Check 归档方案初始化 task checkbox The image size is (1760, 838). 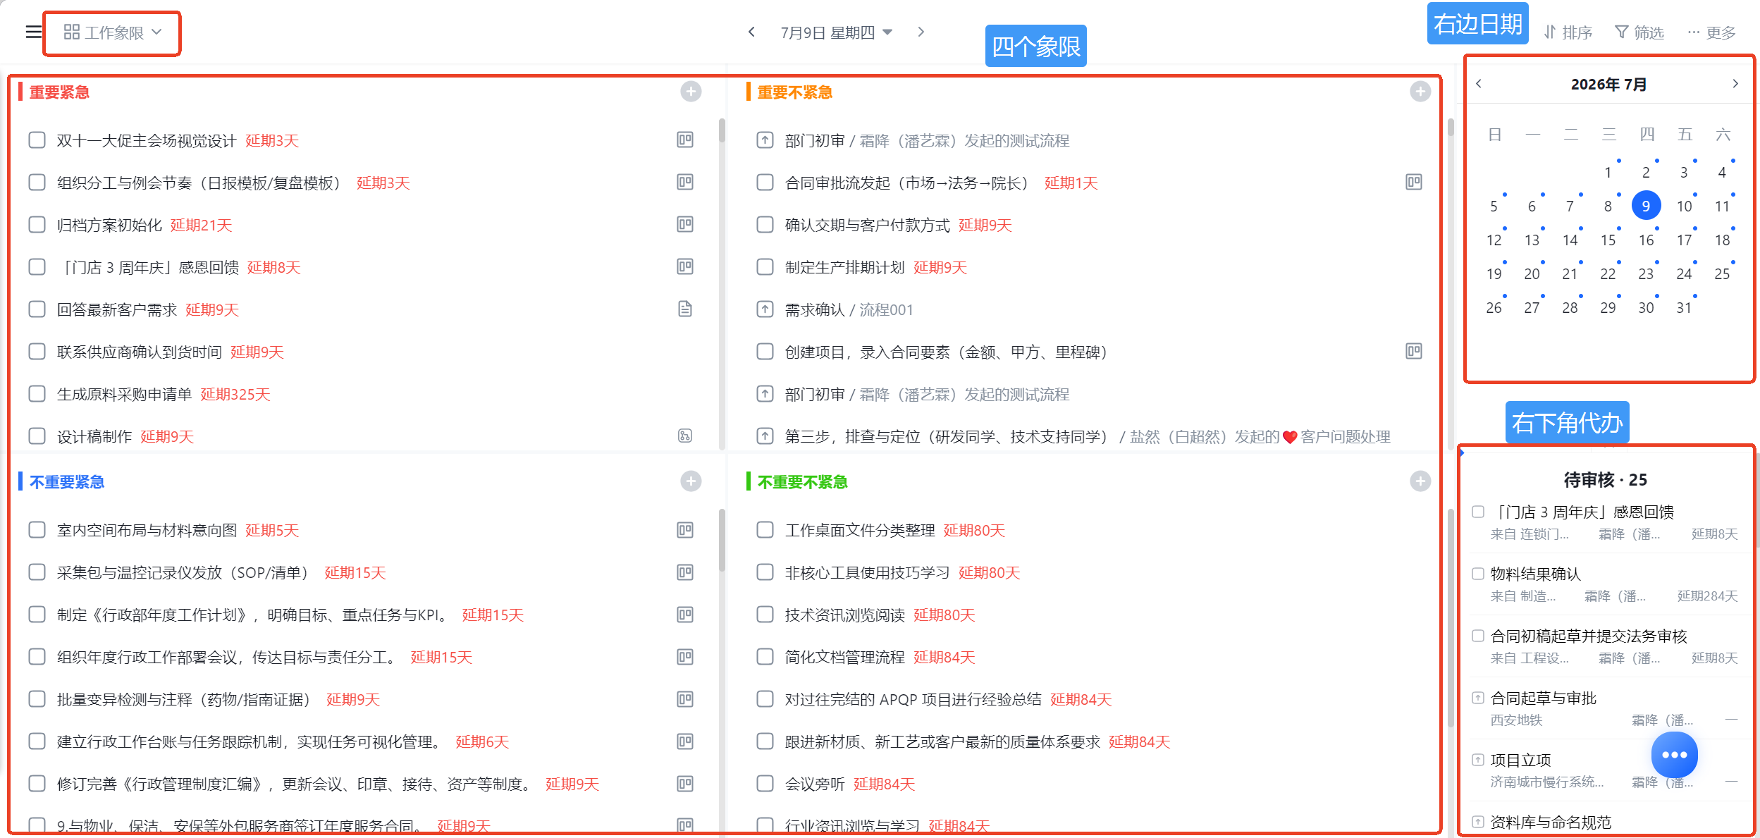pos(37,225)
